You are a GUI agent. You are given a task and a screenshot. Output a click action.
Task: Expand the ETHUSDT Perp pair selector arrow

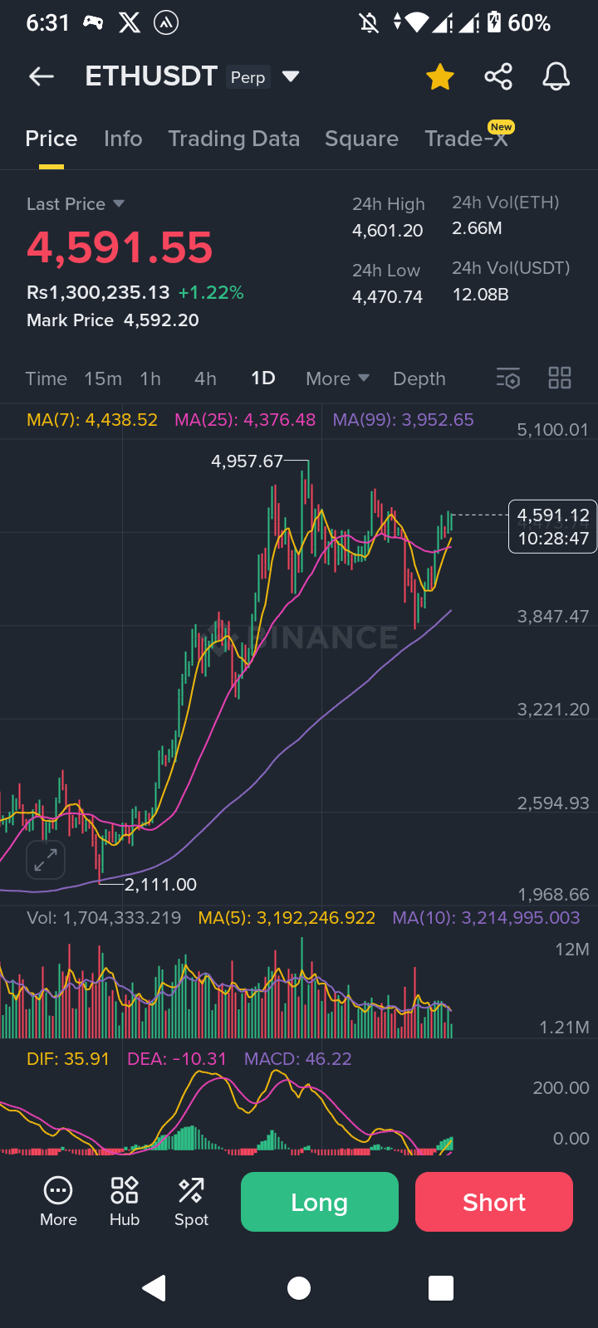coord(290,76)
